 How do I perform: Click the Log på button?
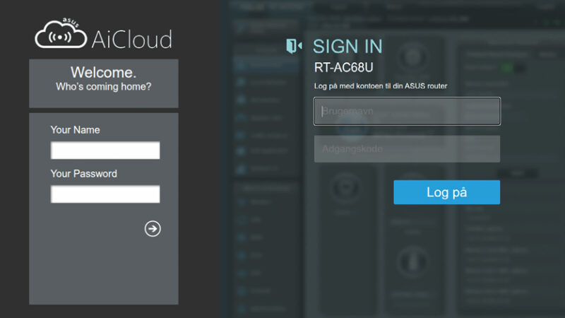click(x=446, y=192)
